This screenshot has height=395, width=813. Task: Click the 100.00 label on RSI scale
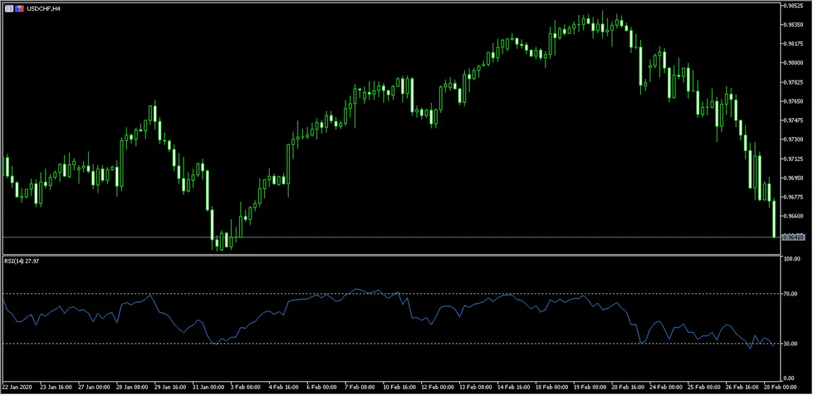tap(791, 258)
